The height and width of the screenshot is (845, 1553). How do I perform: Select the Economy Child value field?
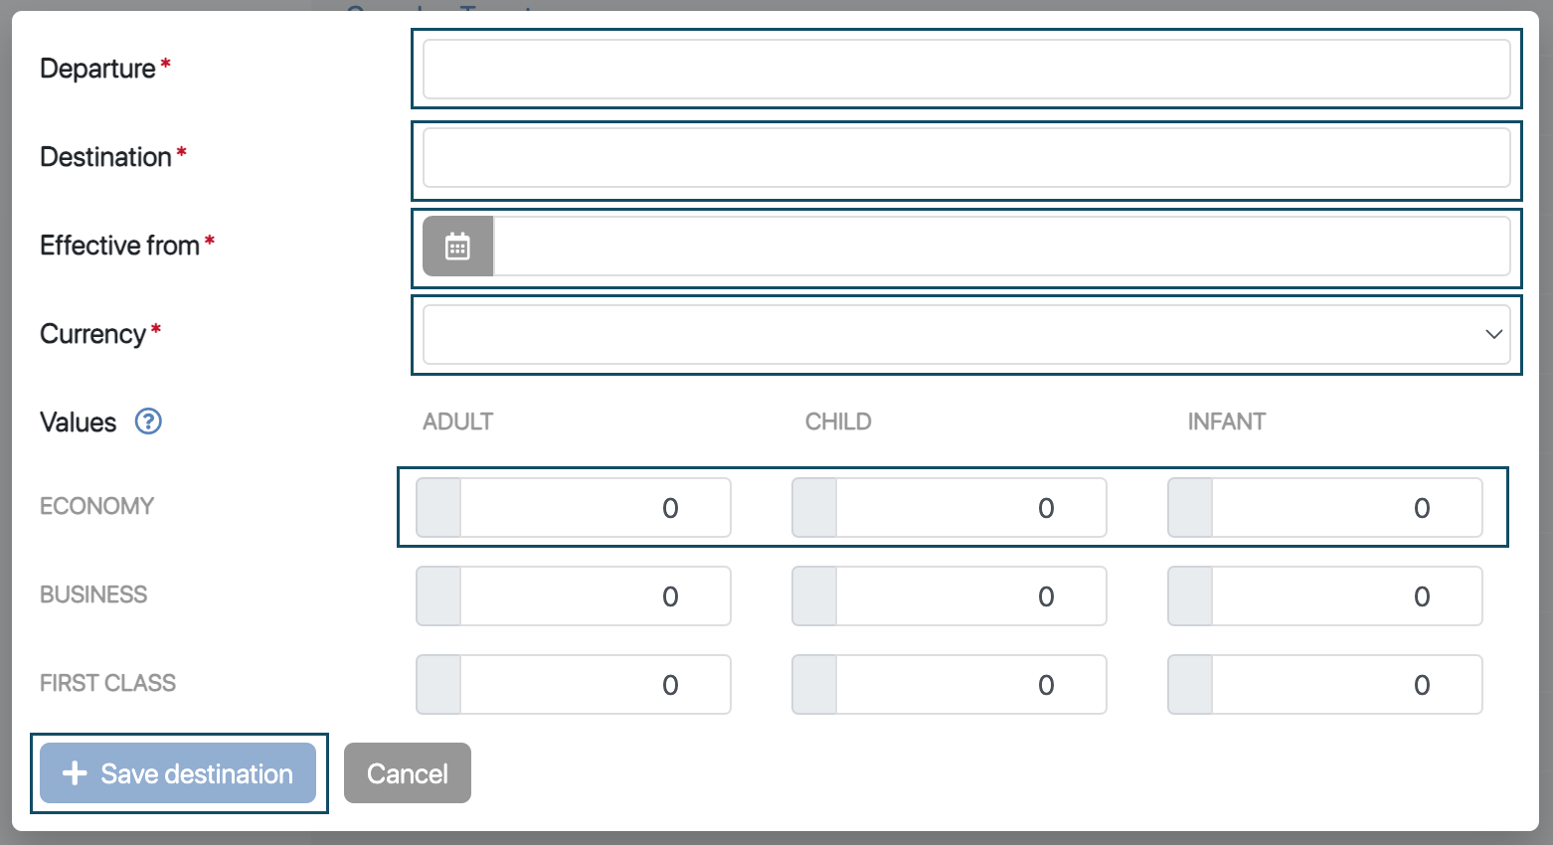point(970,508)
